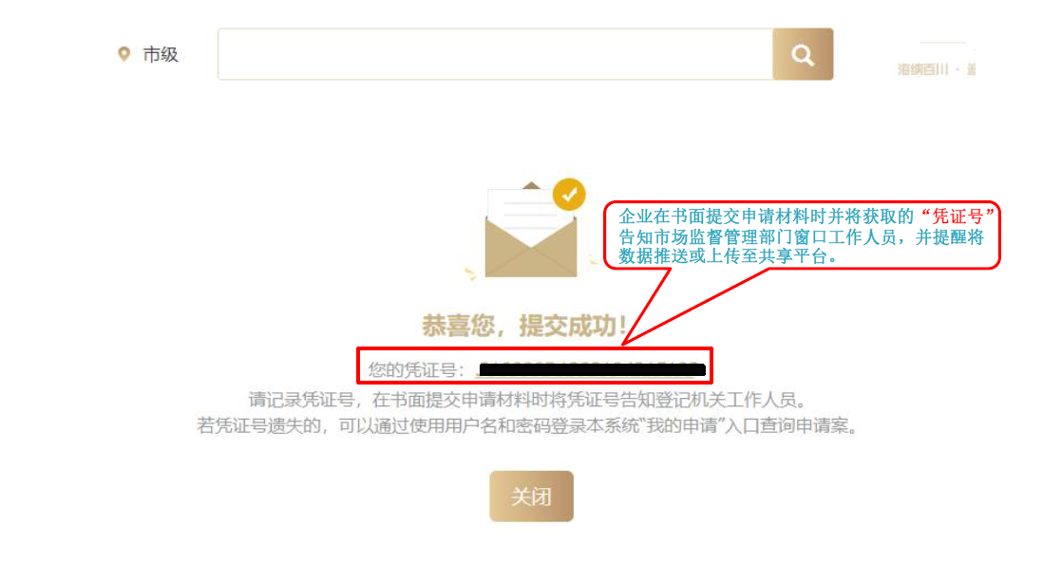Select the 恭喜您,提交成功! heading

tap(524, 326)
